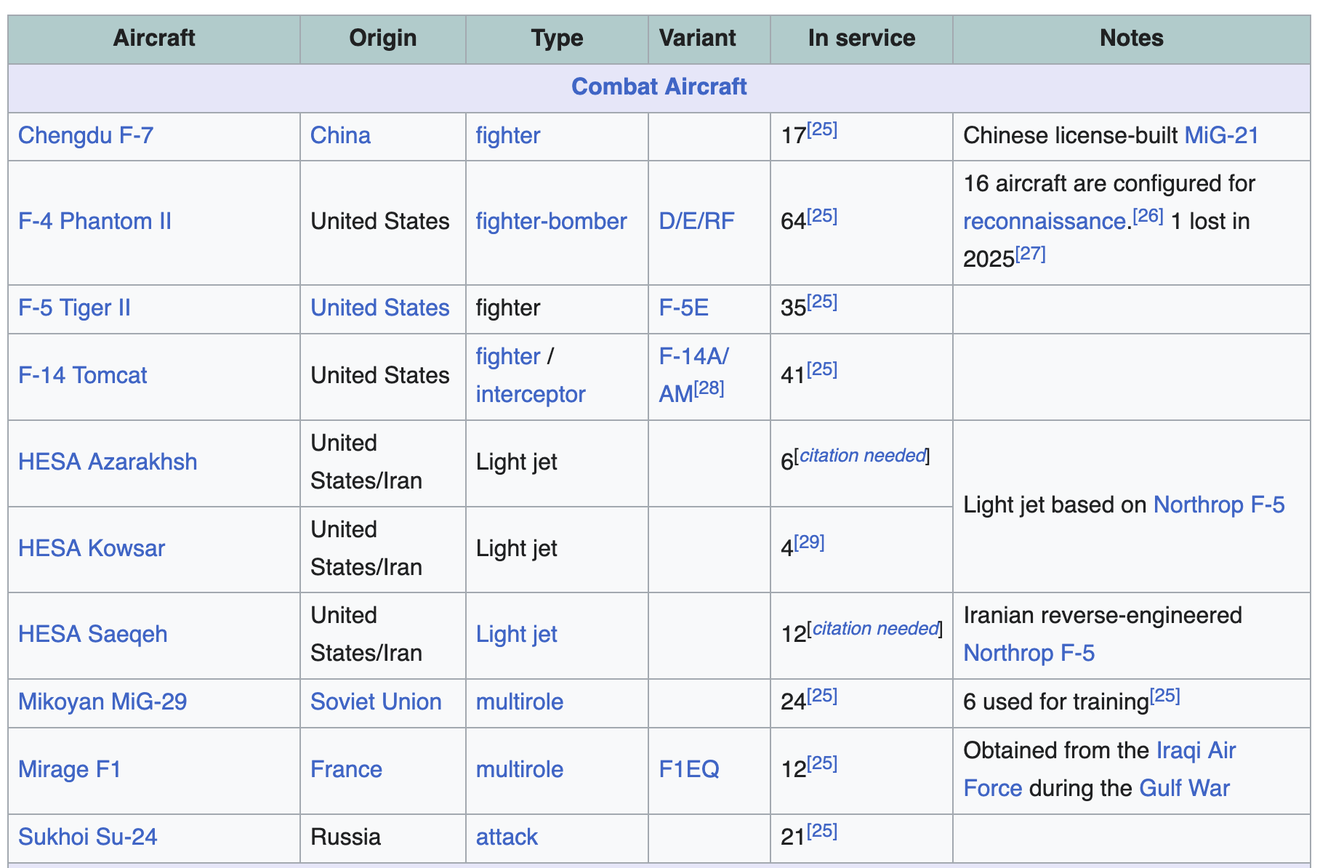
Task: Click the Type column header
Action: coord(557,38)
